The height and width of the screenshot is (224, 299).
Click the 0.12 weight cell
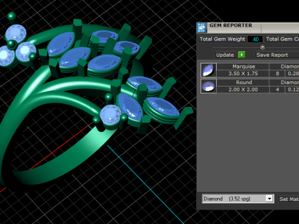[x=292, y=90]
